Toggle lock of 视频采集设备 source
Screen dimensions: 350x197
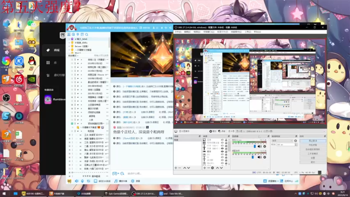point(226,143)
